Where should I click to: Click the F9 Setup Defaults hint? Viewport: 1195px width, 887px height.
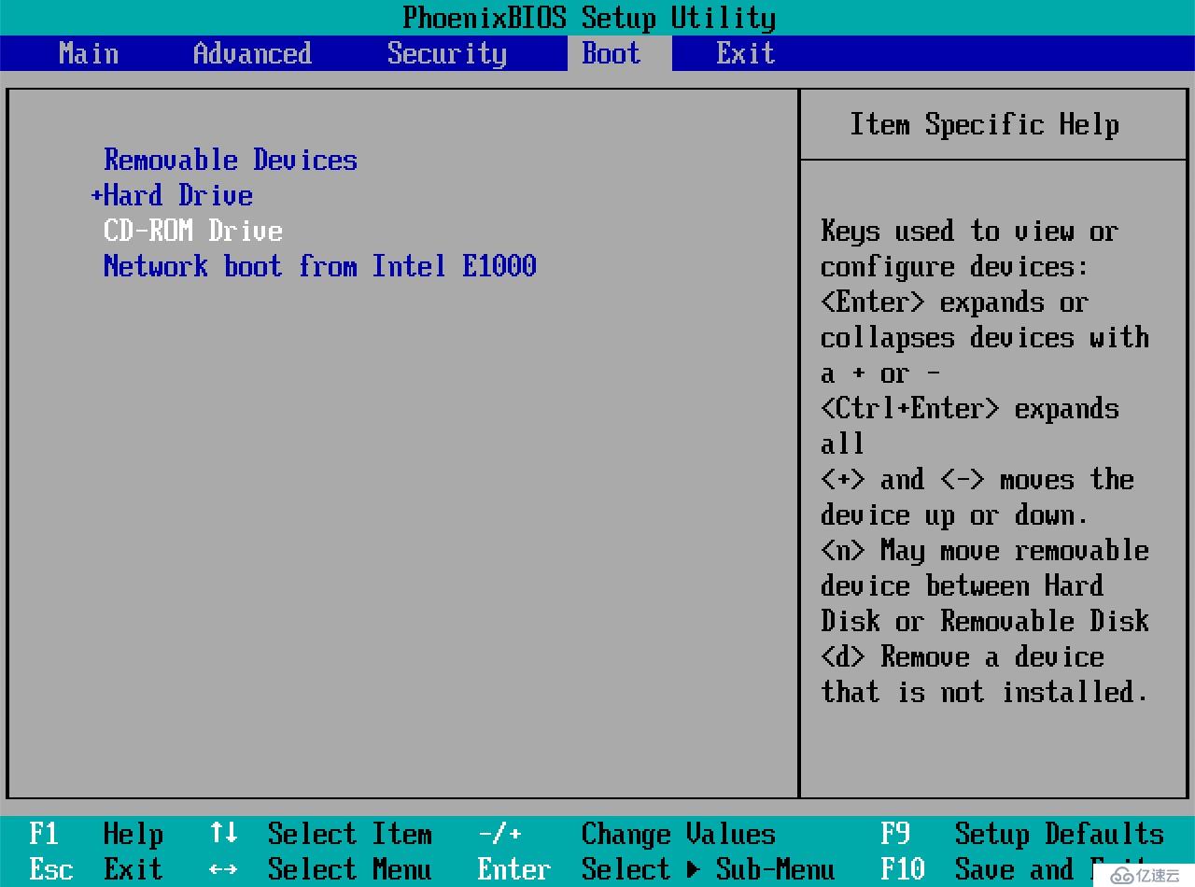pyautogui.click(x=1022, y=834)
